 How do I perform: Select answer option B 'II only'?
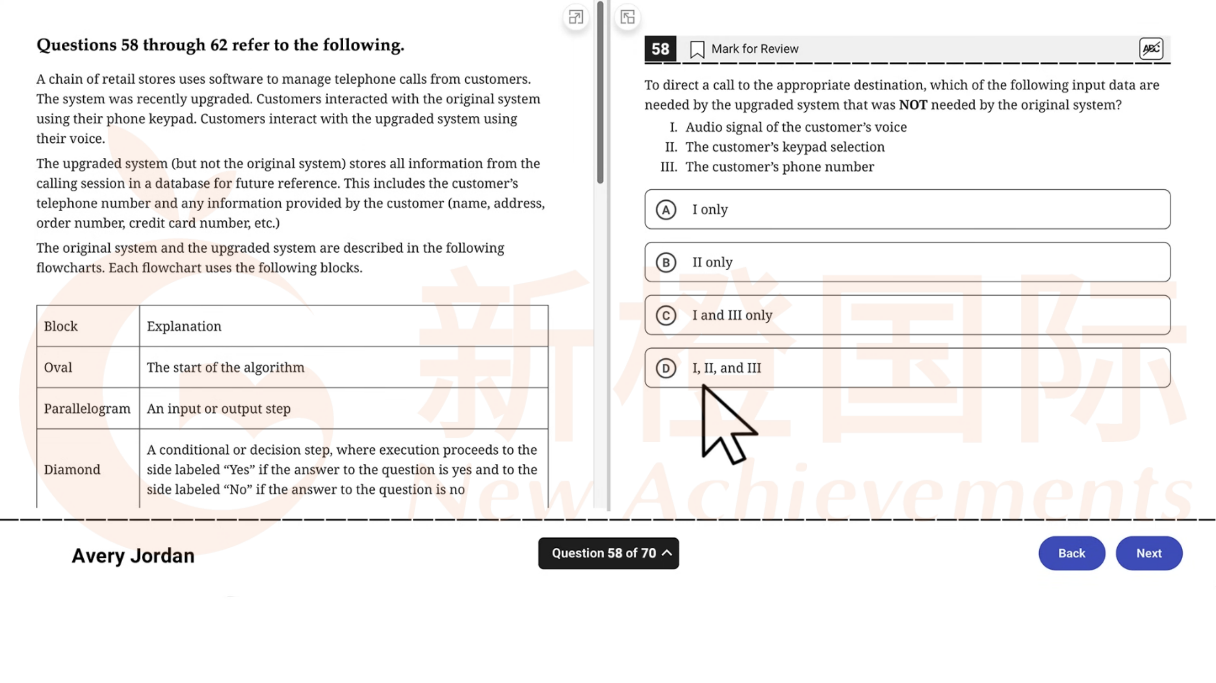point(907,261)
